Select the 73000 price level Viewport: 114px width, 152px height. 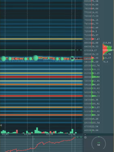[88, 27]
